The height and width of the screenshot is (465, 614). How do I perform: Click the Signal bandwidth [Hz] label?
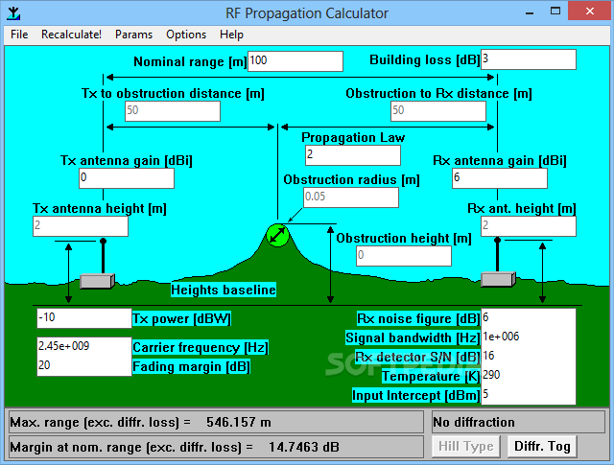click(413, 337)
